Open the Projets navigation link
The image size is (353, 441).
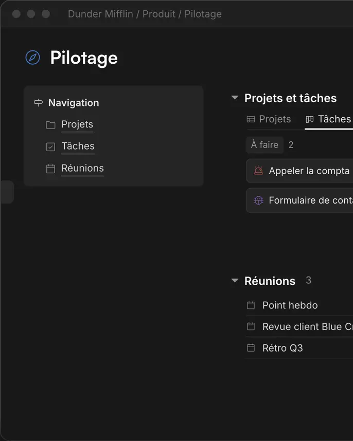[77, 124]
